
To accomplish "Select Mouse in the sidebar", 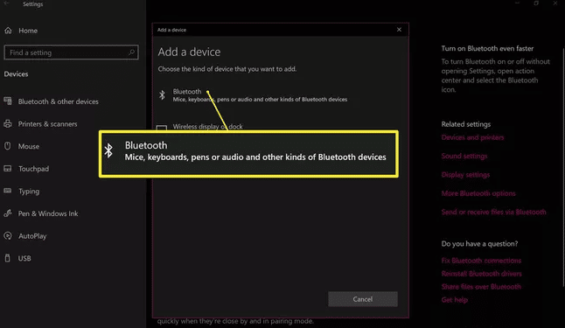I will (29, 146).
